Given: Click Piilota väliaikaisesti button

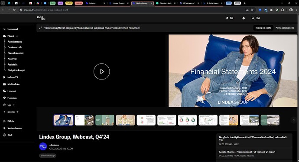Looking at the screenshot, I should (285, 28).
